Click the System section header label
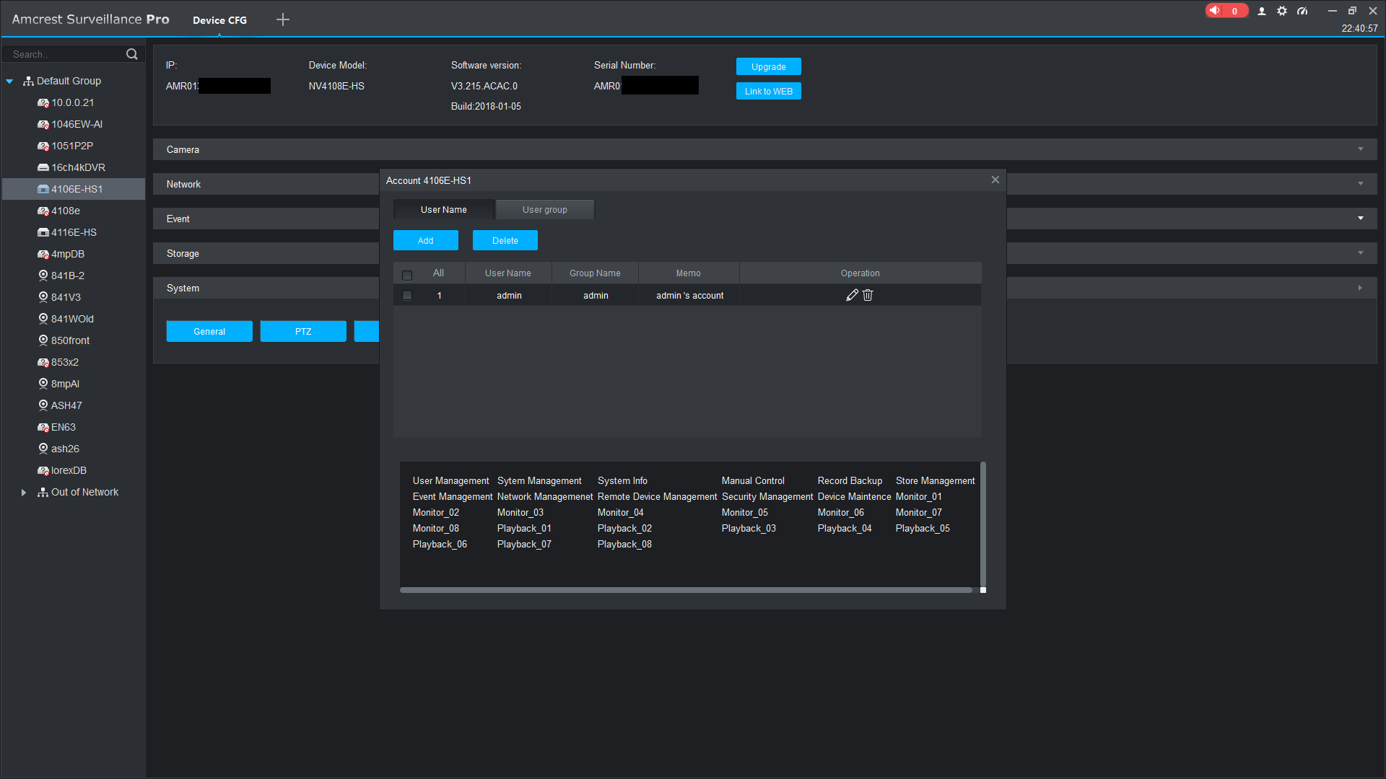Viewport: 1386px width, 779px height. pos(183,288)
